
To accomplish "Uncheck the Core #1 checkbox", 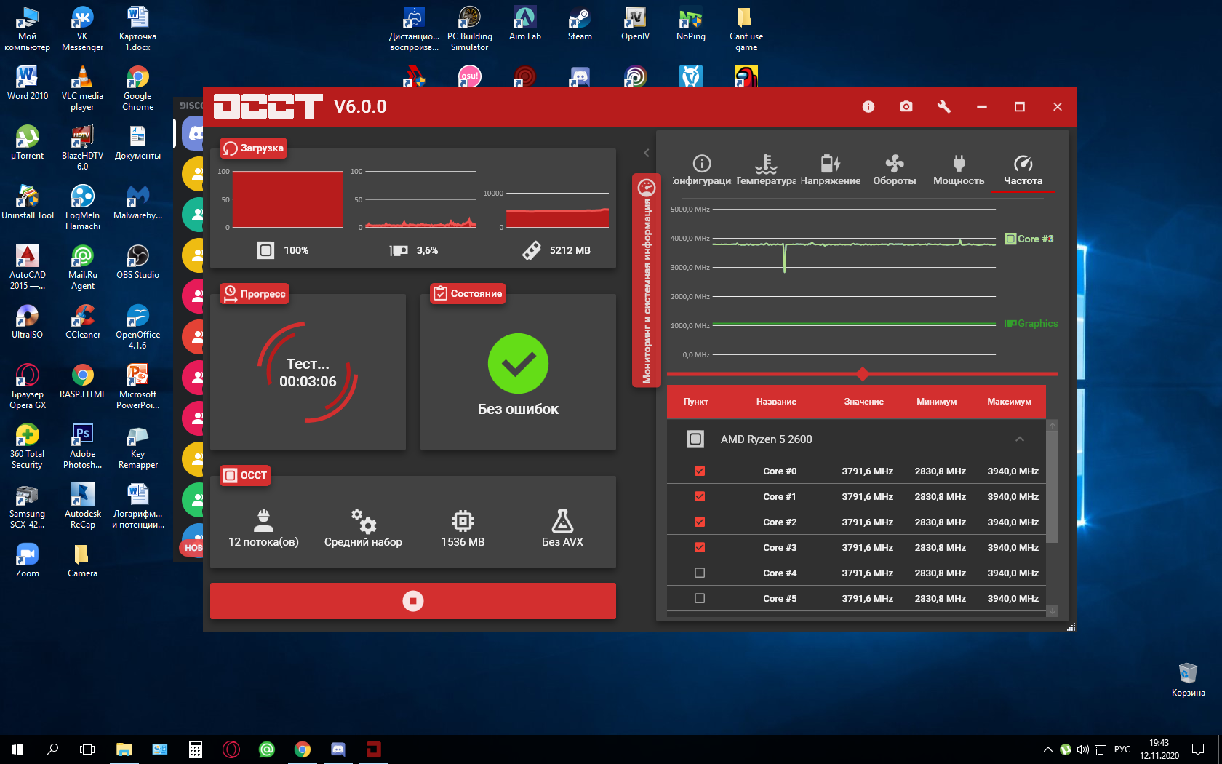I will click(700, 496).
